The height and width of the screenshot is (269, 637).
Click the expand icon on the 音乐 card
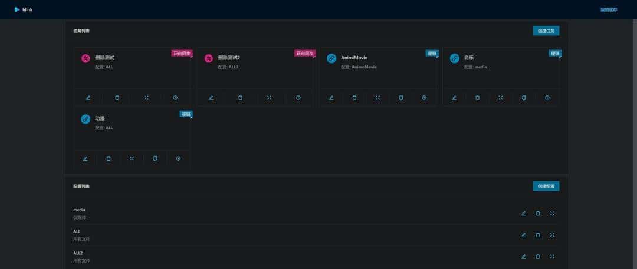click(501, 98)
